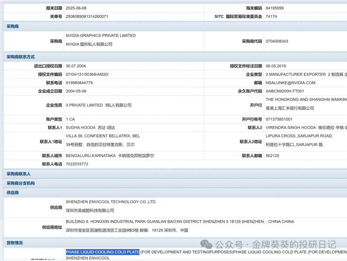Screen dimensions: 347x261
Task: Click the 永久账户代码 field label
Action: (250, 91)
